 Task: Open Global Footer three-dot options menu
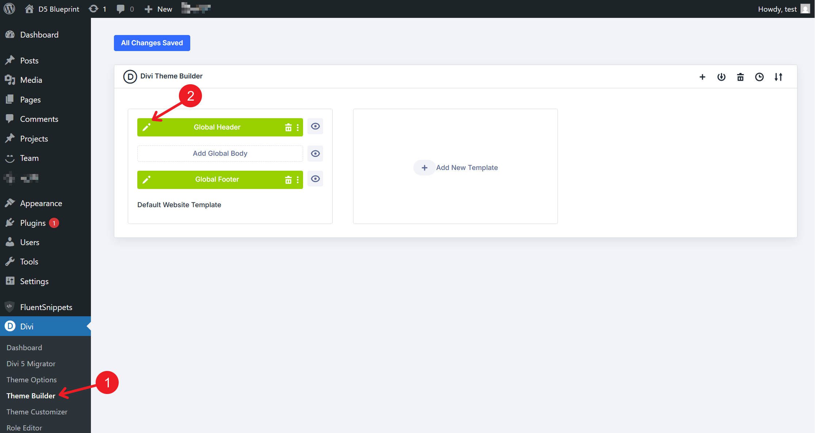298,179
